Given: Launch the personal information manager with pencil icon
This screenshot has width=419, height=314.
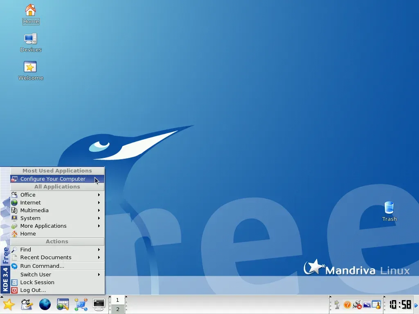Looking at the screenshot, I should (x=27, y=305).
